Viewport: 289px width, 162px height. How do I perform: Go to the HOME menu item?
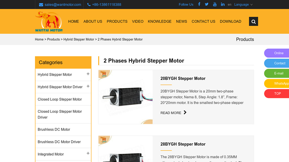[74, 22]
